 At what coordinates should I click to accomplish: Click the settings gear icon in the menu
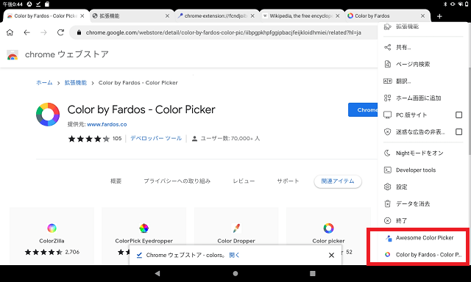(x=388, y=187)
